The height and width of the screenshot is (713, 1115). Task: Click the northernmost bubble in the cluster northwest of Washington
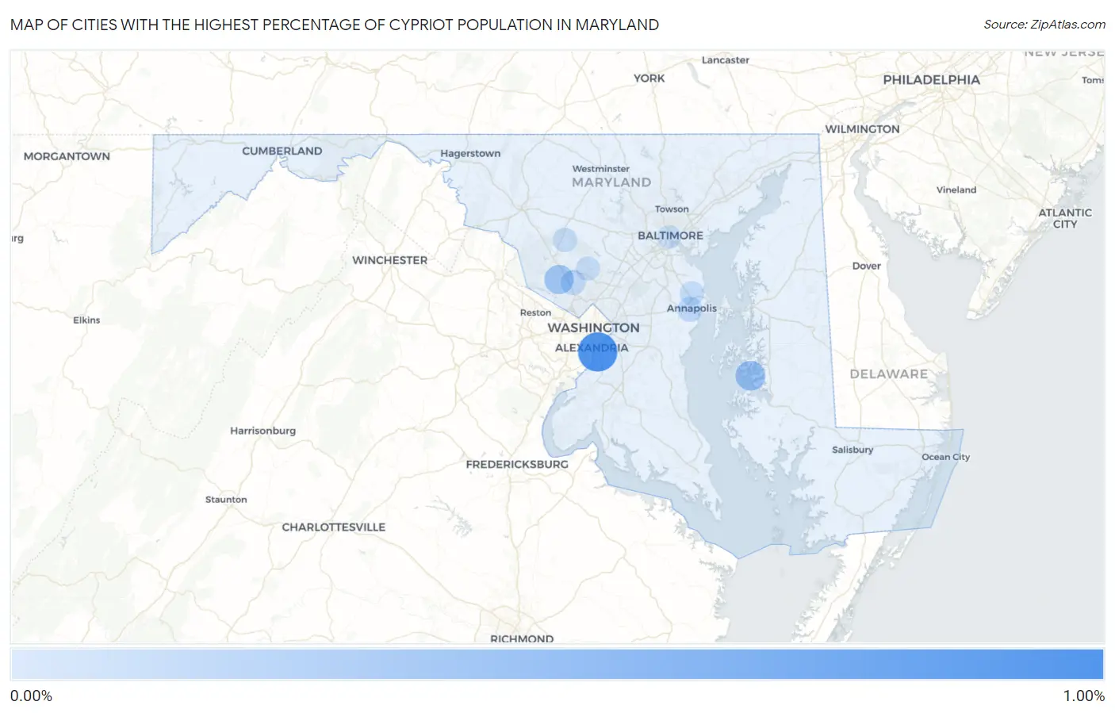(x=565, y=240)
